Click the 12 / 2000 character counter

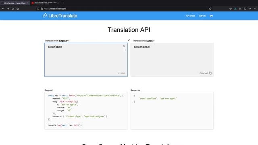(121, 73)
